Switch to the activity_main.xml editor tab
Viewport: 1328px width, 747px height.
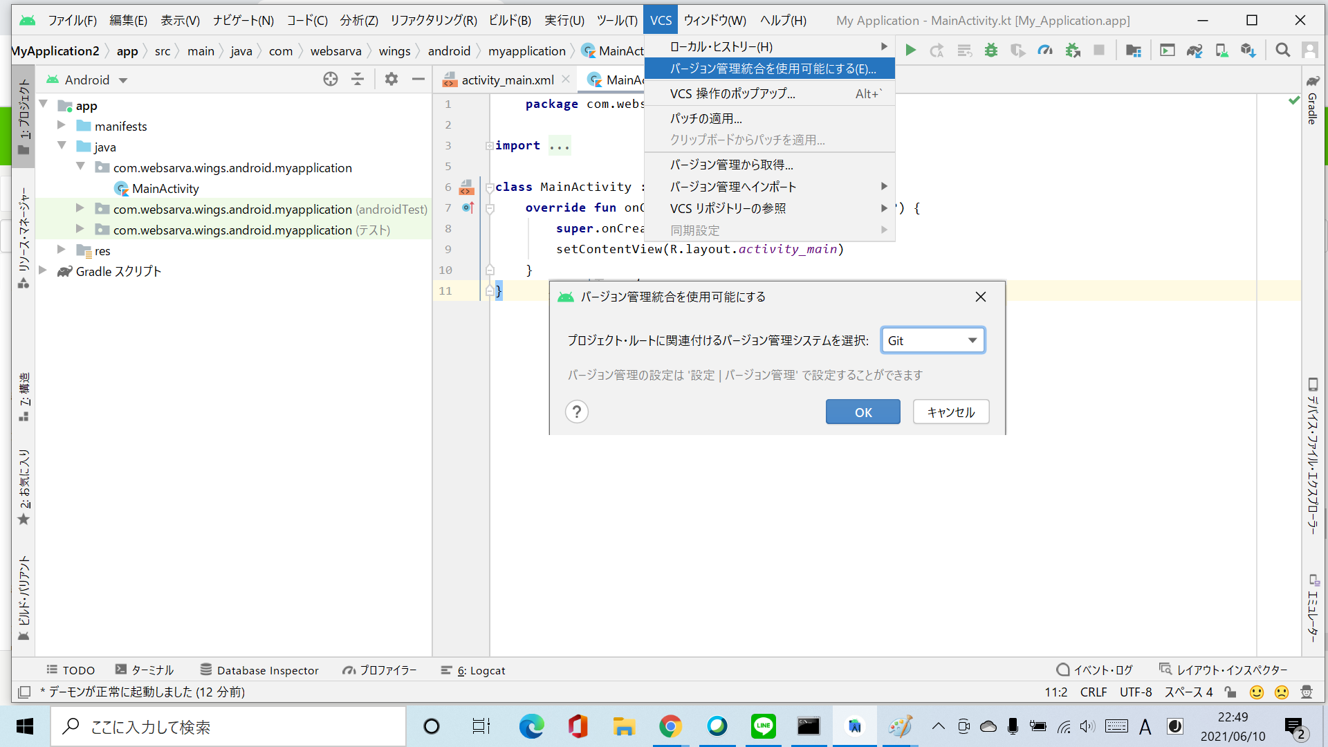[506, 80]
